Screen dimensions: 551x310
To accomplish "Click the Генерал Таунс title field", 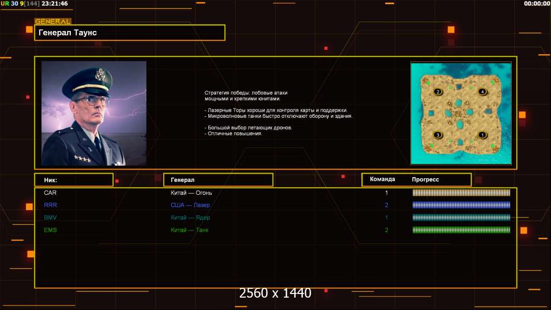I will click(x=130, y=33).
